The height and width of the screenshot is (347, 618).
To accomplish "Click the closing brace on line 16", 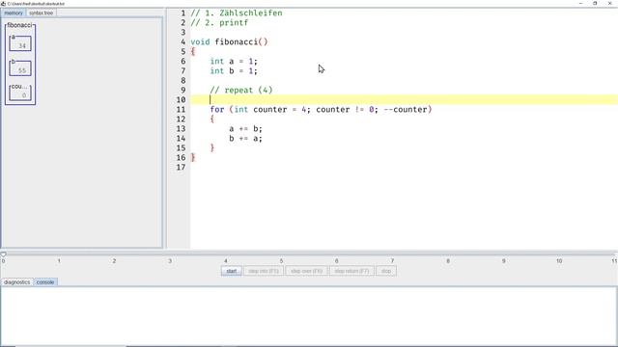I will [193, 157].
